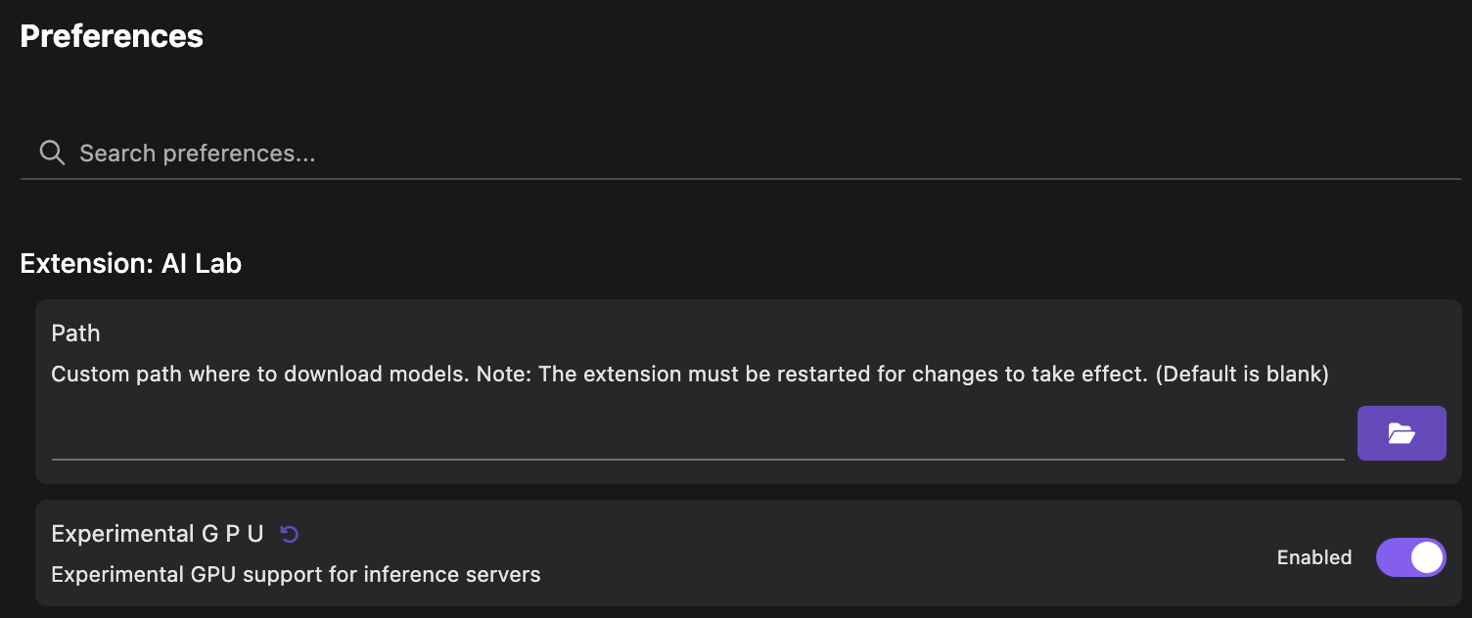Reset Experimental GPU setting to default

pyautogui.click(x=290, y=534)
